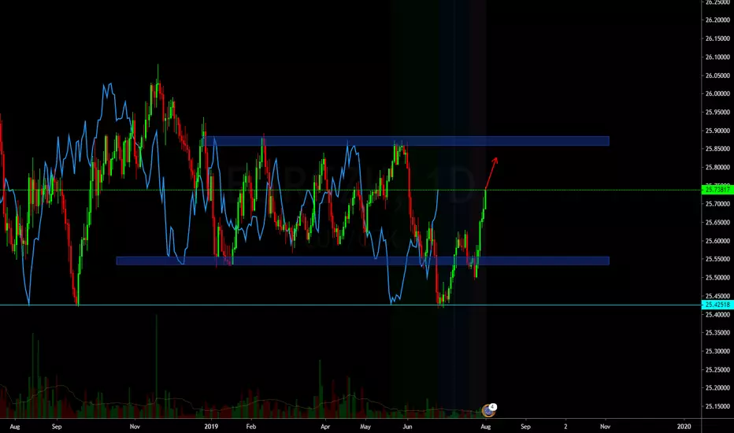734x433 pixels.
Task: Click the 2019 label on time axis
Action: (211, 427)
